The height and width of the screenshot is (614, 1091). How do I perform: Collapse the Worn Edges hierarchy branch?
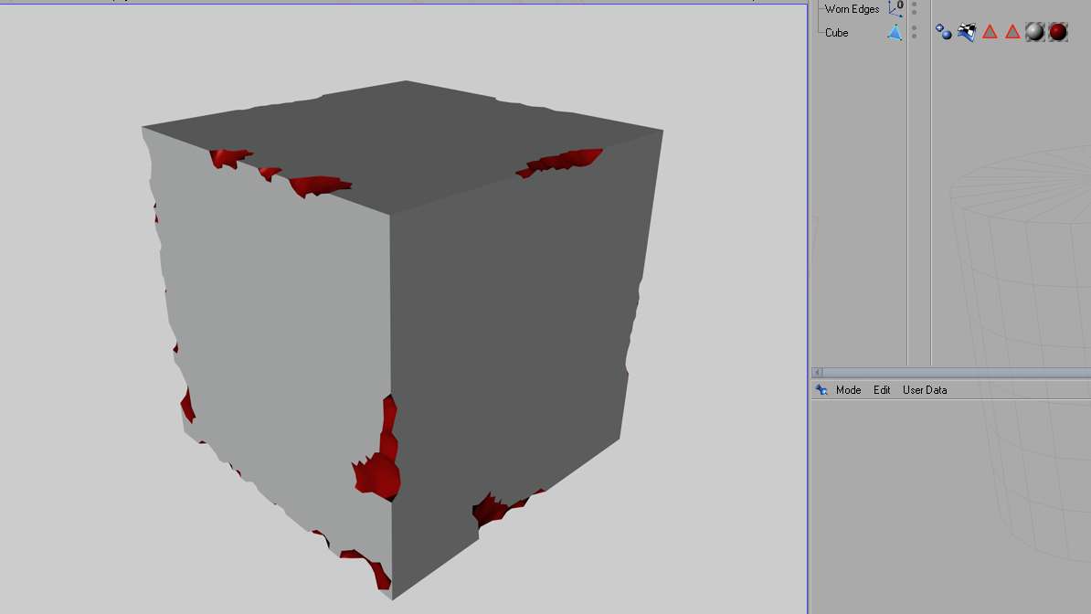point(816,9)
